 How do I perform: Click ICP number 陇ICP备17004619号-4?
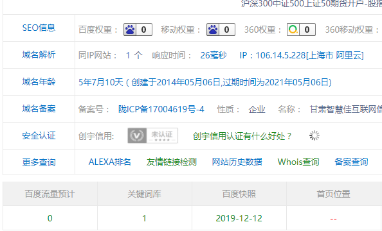161,110
